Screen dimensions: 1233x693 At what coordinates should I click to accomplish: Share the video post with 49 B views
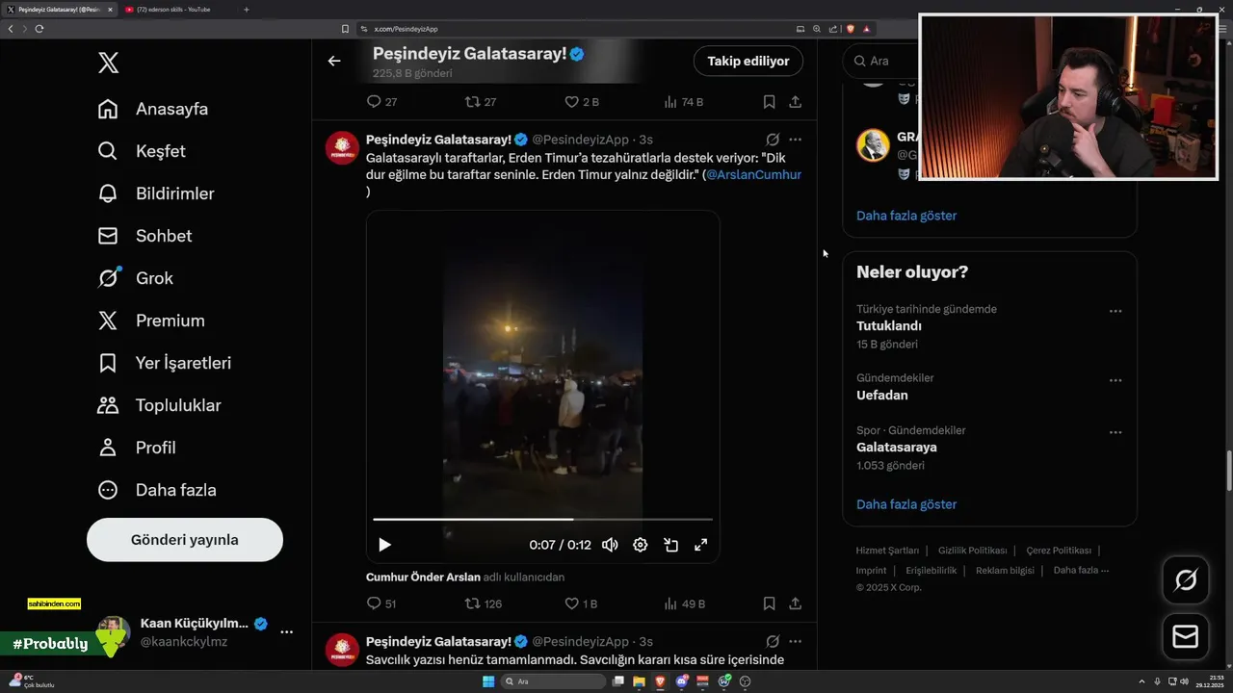click(796, 604)
